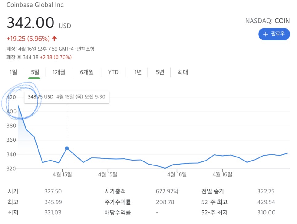Screen dimensions: 297x224
Task: Click the 시가총액 label
Action: click(x=115, y=191)
